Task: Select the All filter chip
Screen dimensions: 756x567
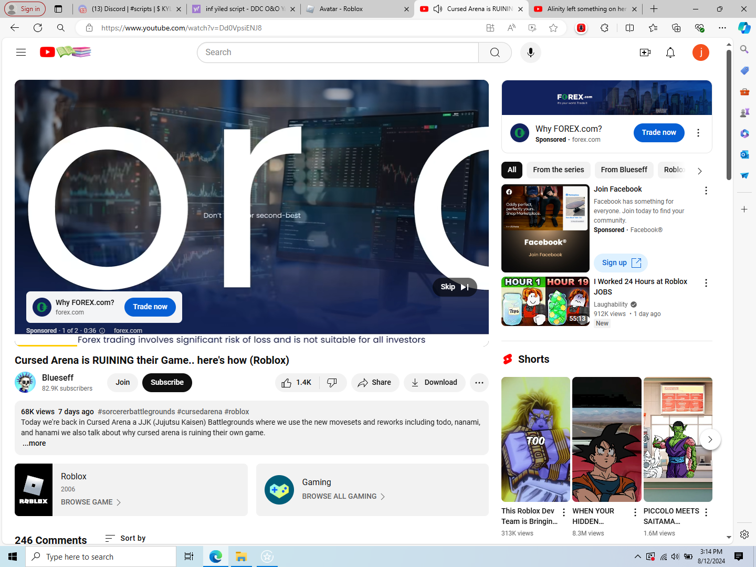Action: (512, 170)
